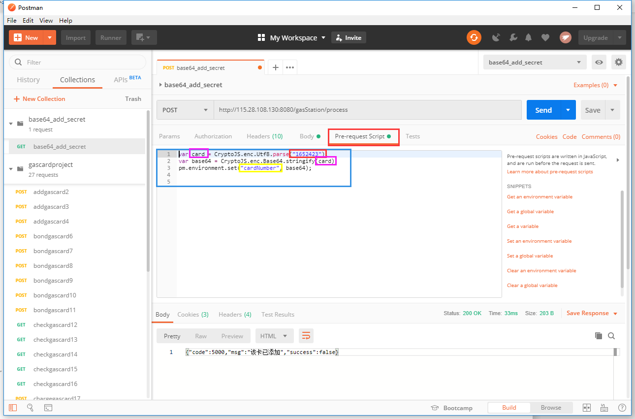Image resolution: width=635 pixels, height=419 pixels.
Task: Click the help question mark icon
Action: pyautogui.click(x=622, y=408)
